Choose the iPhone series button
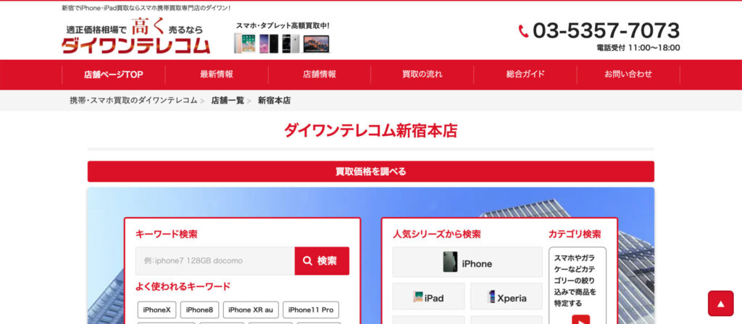This screenshot has height=324, width=742. 467,262
